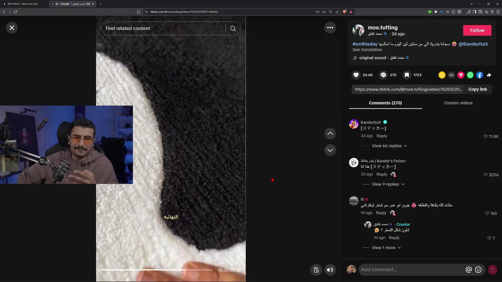
Task: Open the browser hamburger menu
Action: tap(498, 12)
